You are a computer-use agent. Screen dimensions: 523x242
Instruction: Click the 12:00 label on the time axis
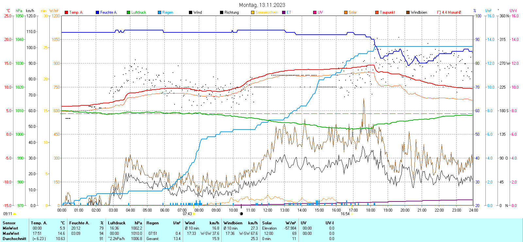[x=267, y=210]
